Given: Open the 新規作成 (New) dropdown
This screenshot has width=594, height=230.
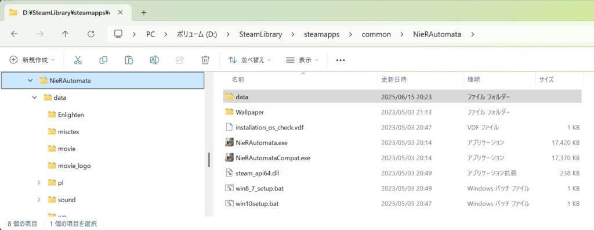Looking at the screenshot, I should [x=32, y=60].
